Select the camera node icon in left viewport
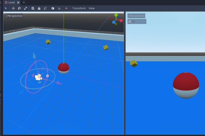This screenshot has width=205, height=136. pyautogui.click(x=38, y=77)
